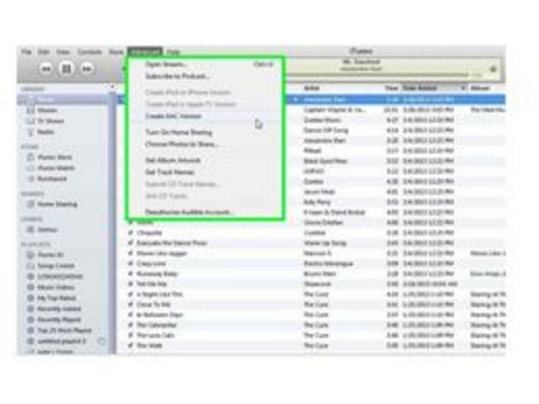
Task: Open the Store menu
Action: (x=116, y=52)
